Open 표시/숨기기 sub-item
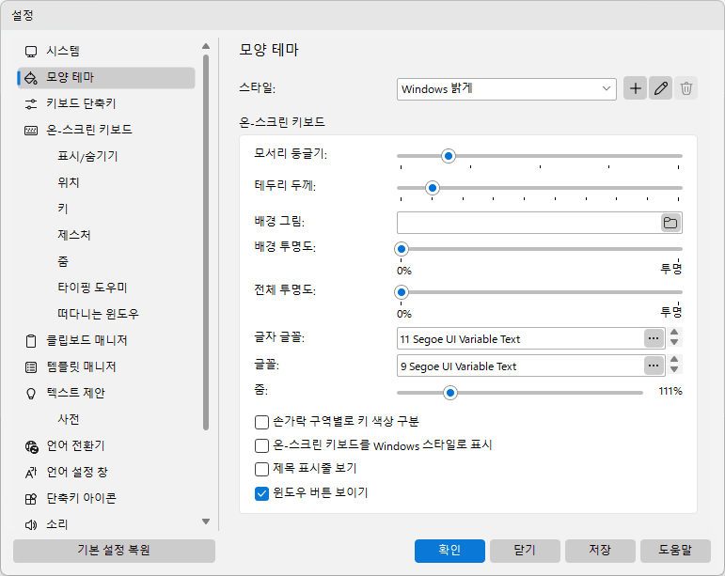Screen dimensions: 725x576 [x=87, y=157]
